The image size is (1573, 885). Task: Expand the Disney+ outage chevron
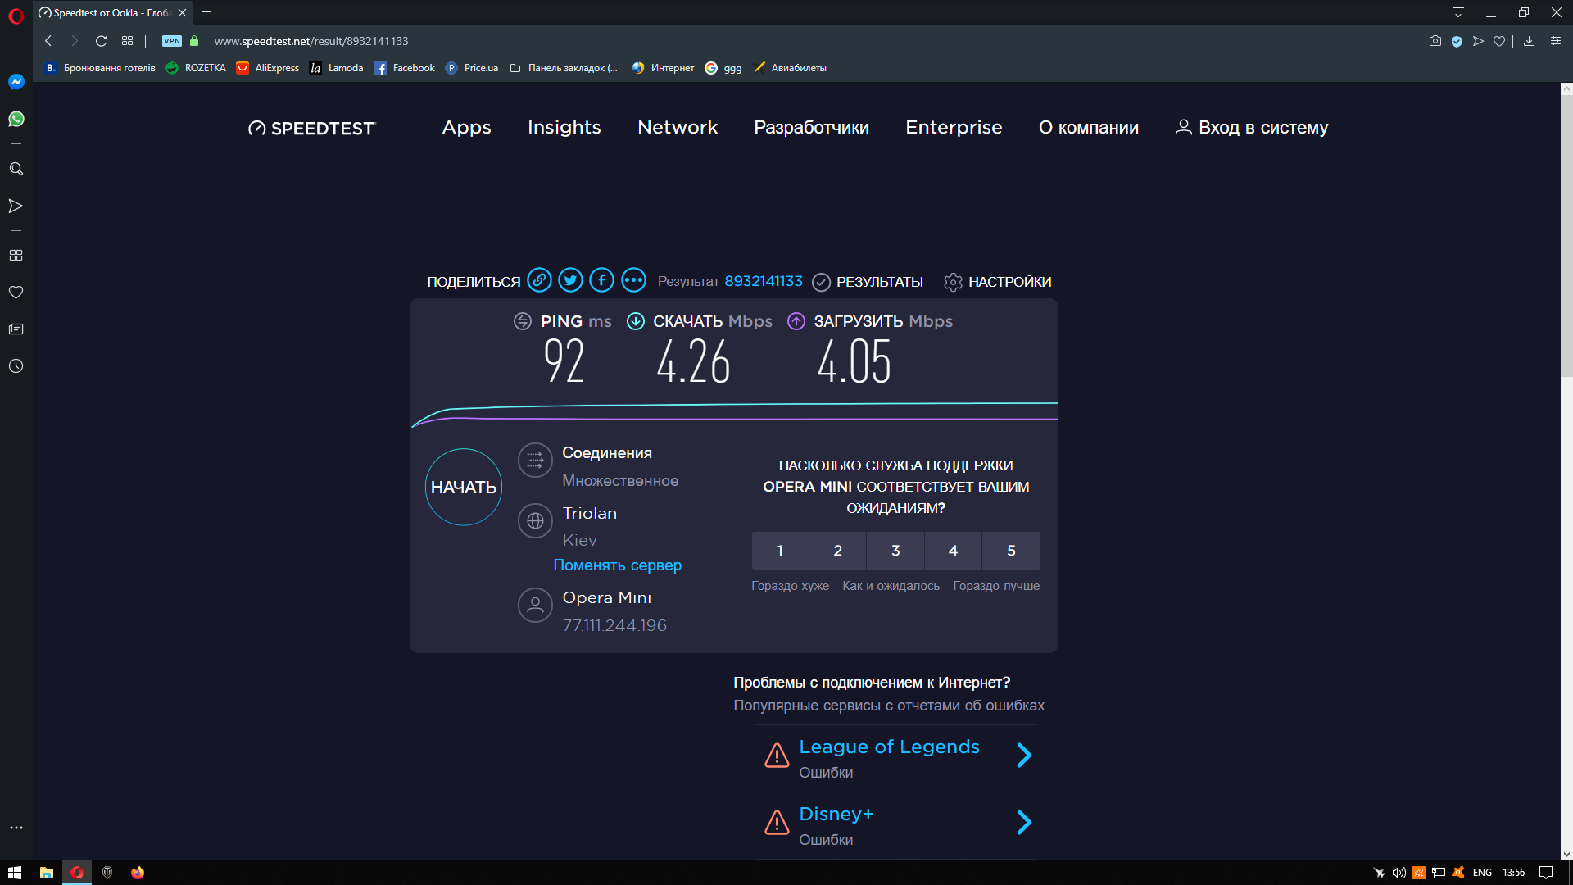pos(1024,823)
